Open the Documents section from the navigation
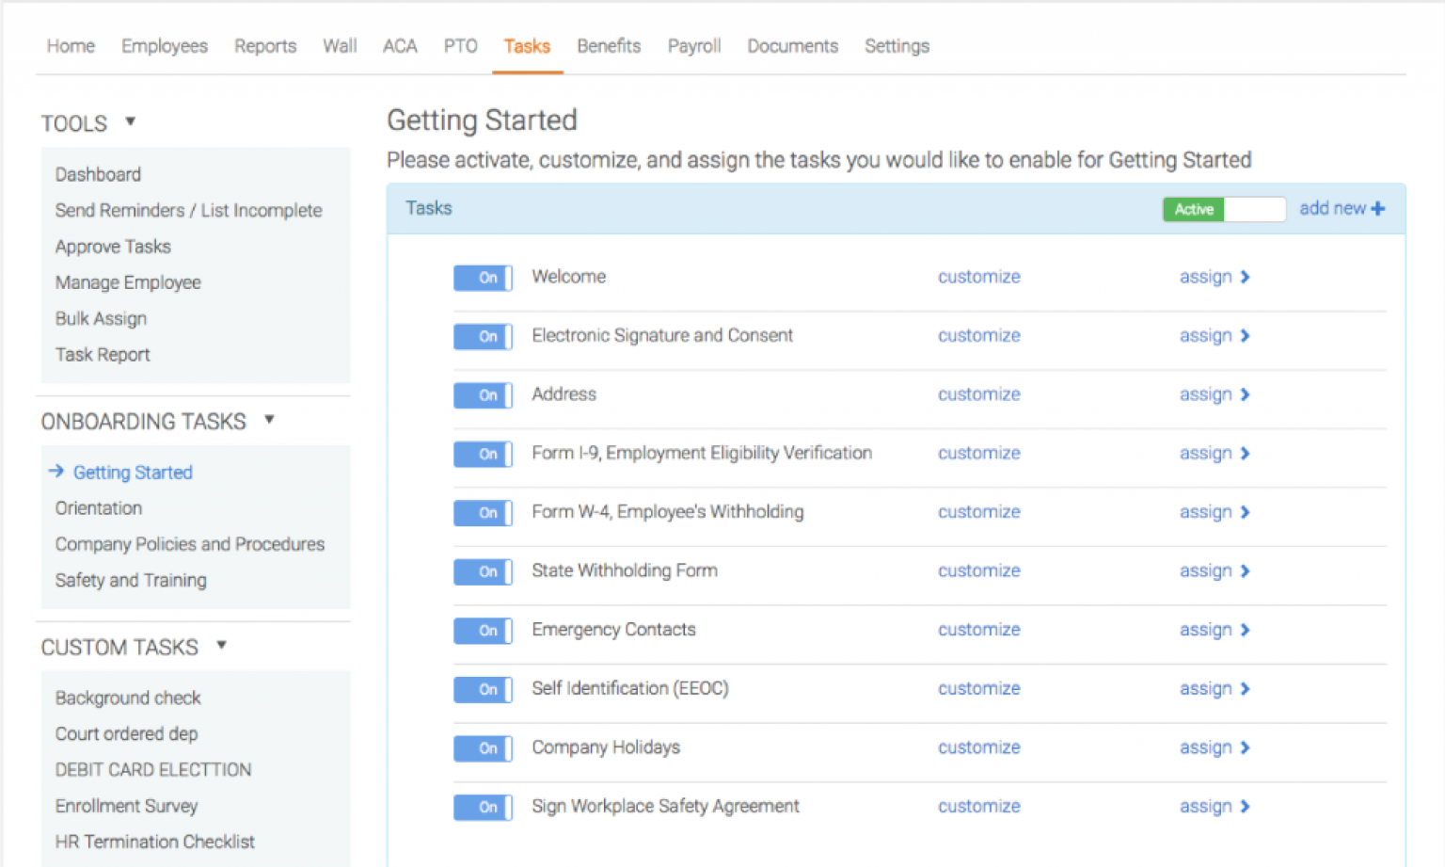Viewport: 1445px width, 867px height. click(792, 45)
